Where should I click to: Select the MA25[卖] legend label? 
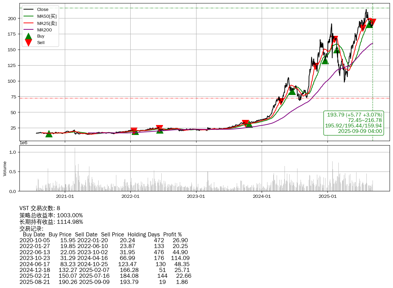pos(47,23)
